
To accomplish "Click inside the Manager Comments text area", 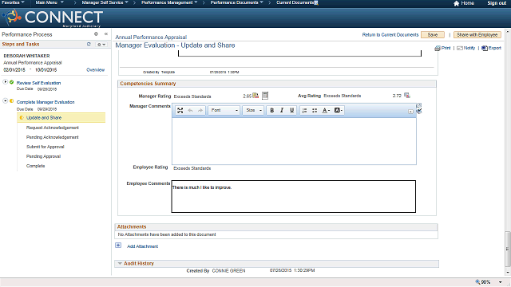I will (294, 141).
